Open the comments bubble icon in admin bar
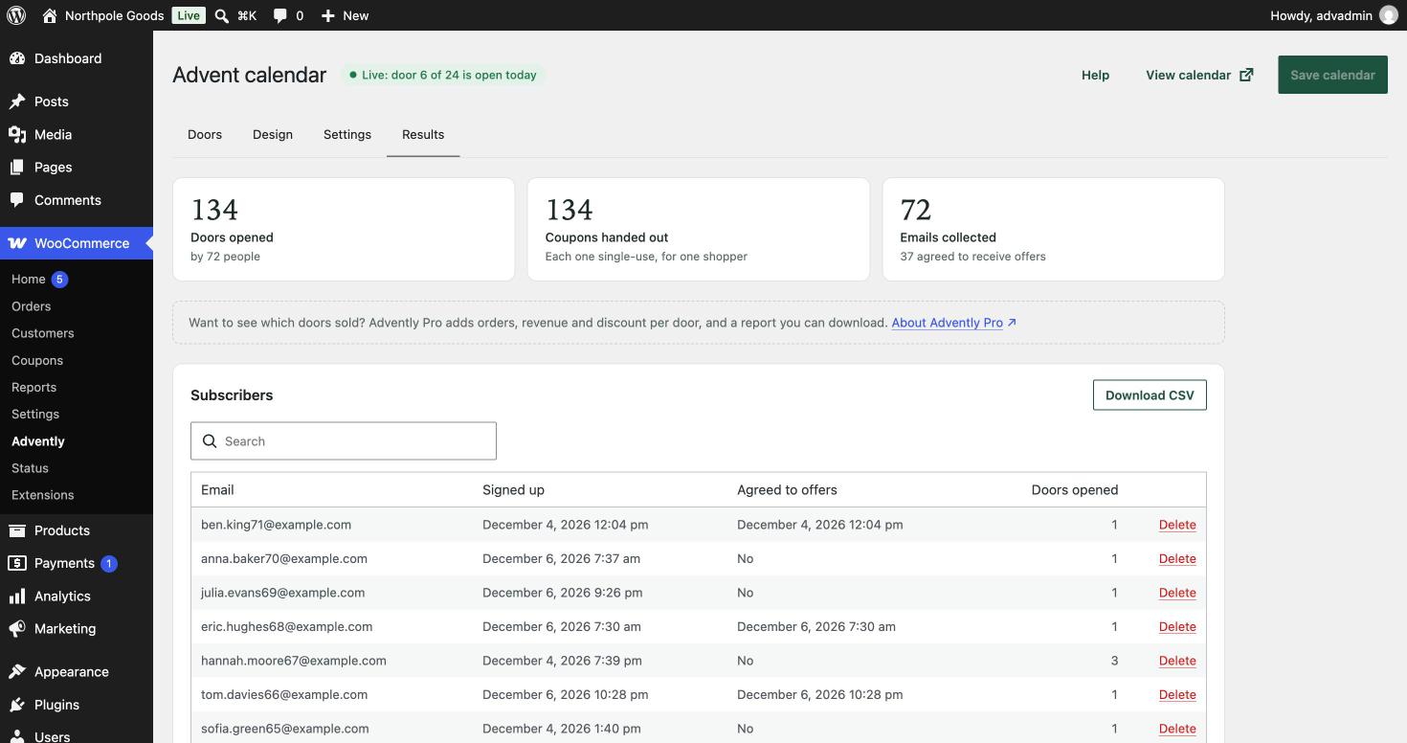Screen dimensions: 1407x743 (280, 15)
